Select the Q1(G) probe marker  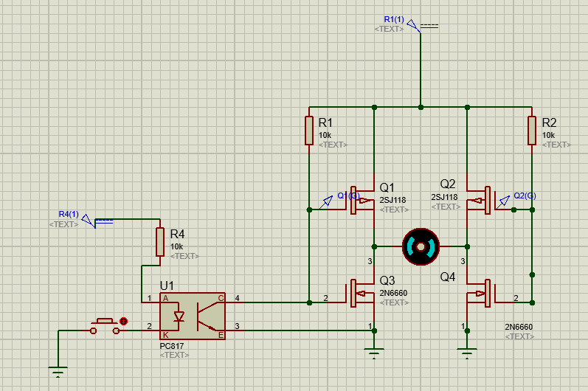pos(326,202)
